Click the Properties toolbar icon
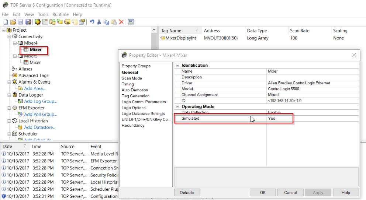This screenshot has height=200, width=366. (82, 22)
